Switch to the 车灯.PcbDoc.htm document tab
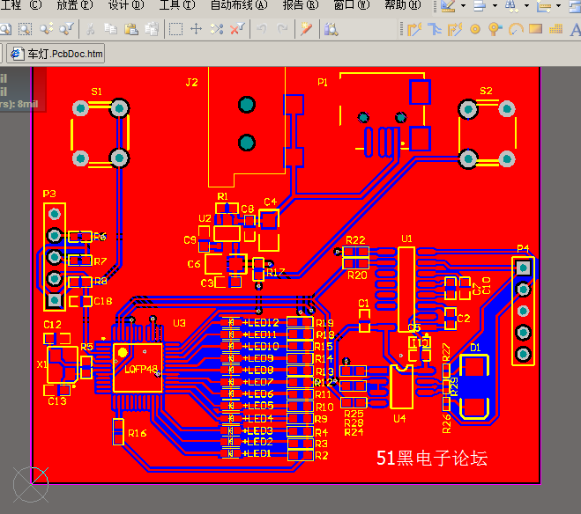 click(x=56, y=54)
